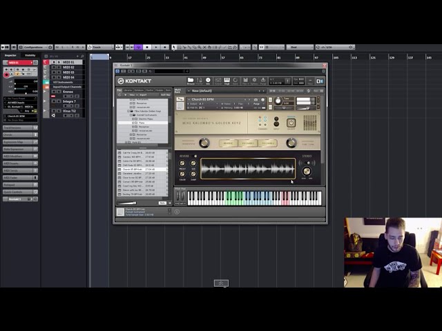Open the Kontakt Browse folder icon

(x=191, y=81)
